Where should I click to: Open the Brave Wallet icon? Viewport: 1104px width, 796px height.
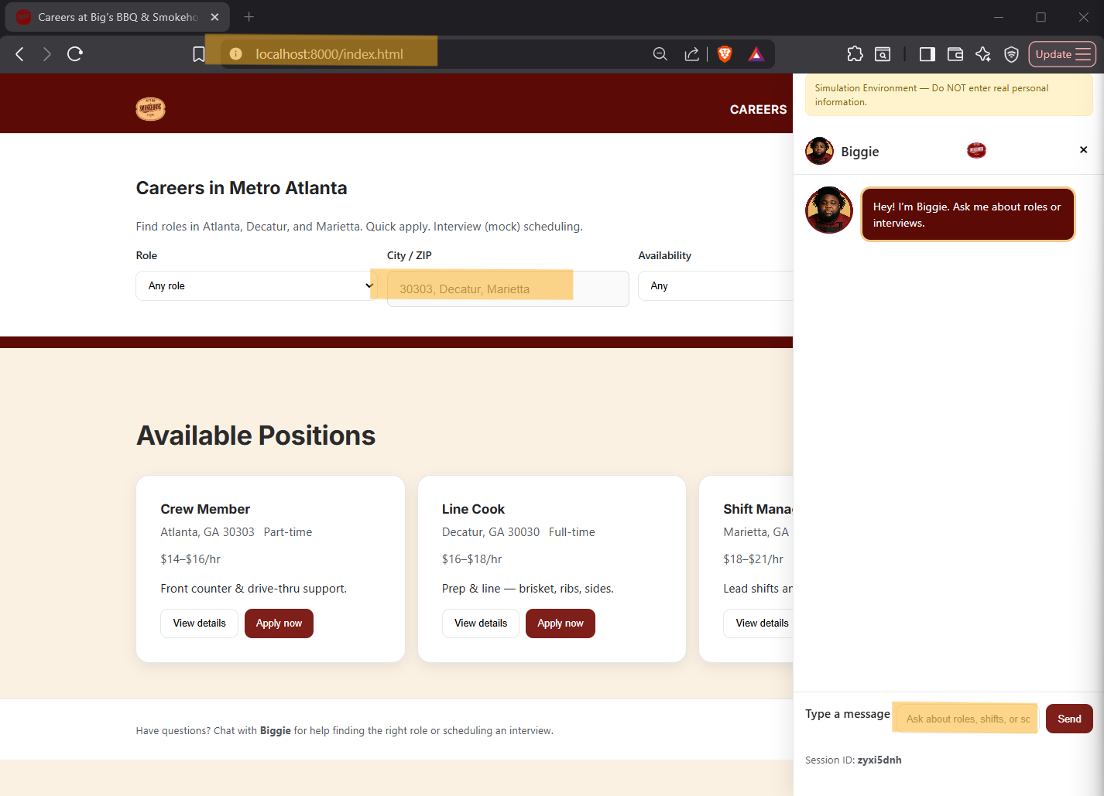(955, 54)
